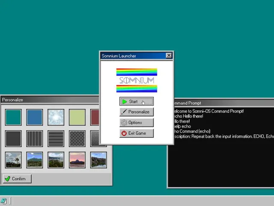Choose the pink sunset island wallpaper
Screen dimensions: 274x206
pyautogui.click(x=77, y=160)
